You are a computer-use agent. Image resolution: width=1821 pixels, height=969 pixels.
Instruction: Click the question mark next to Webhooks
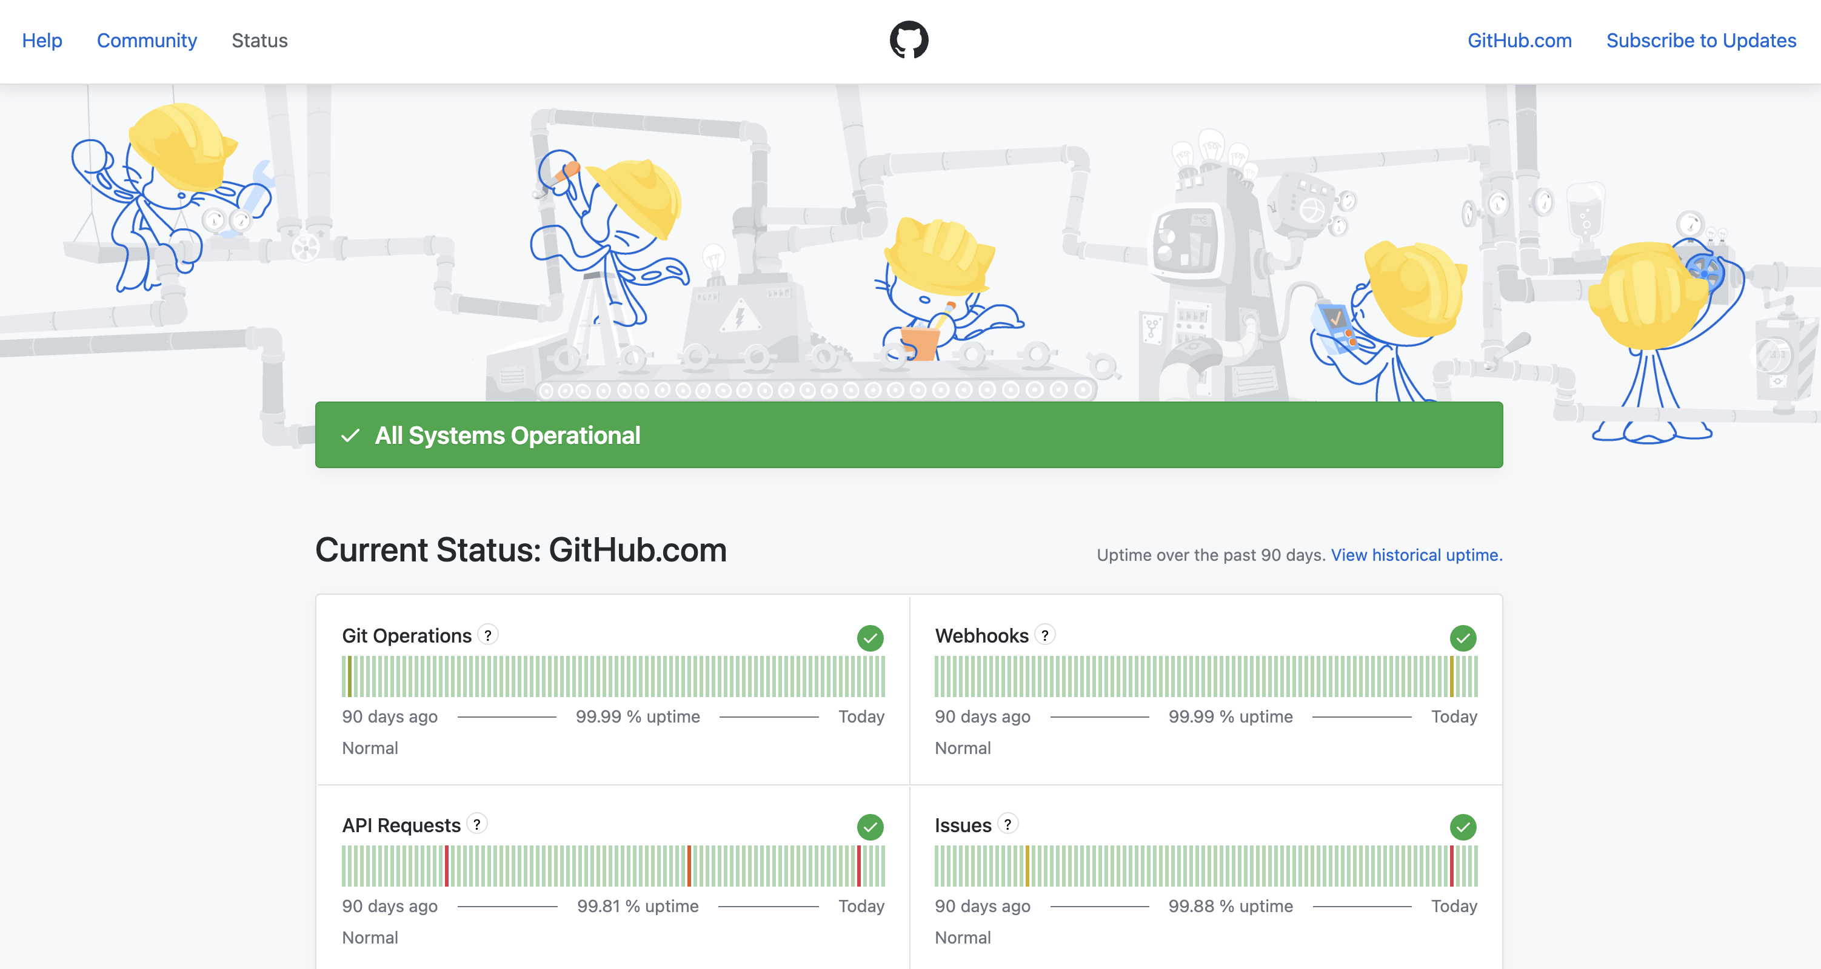click(x=1045, y=635)
